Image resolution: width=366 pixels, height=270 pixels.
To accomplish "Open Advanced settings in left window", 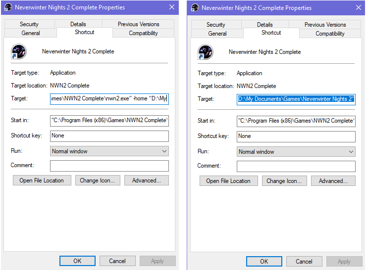I will [x=147, y=180].
